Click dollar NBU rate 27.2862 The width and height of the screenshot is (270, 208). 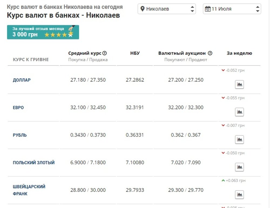[x=135, y=80]
